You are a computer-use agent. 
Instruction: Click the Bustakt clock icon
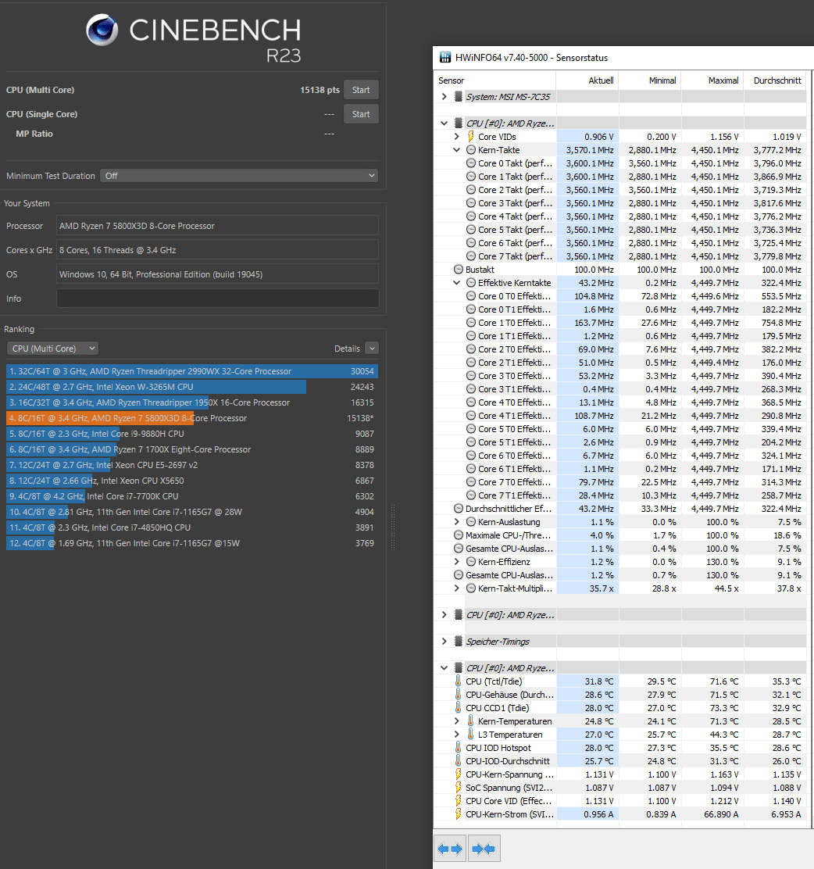[x=459, y=270]
